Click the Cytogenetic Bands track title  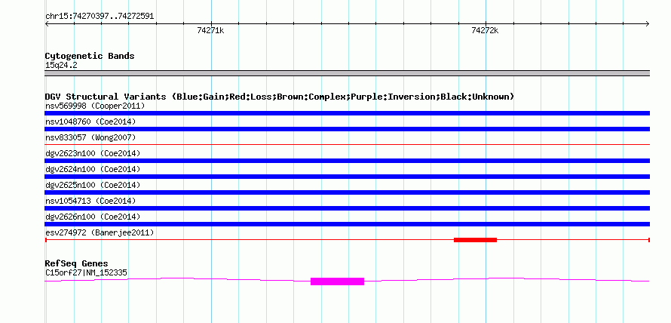click(x=90, y=56)
